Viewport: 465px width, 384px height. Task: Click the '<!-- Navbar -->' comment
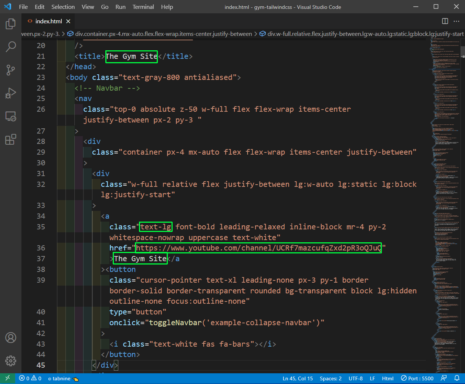107,88
